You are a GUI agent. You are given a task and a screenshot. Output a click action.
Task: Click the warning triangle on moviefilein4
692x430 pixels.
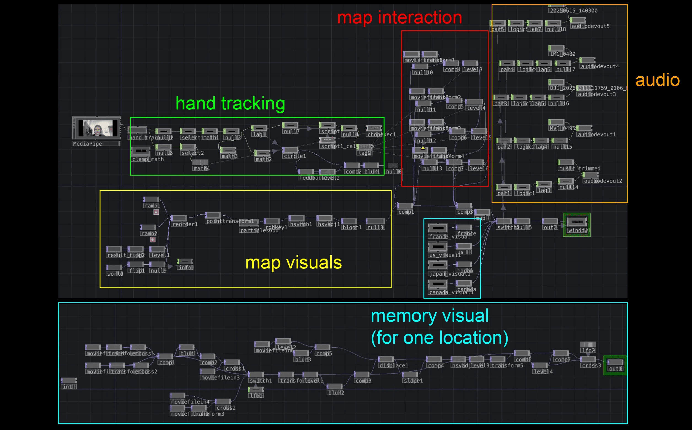[423, 148]
